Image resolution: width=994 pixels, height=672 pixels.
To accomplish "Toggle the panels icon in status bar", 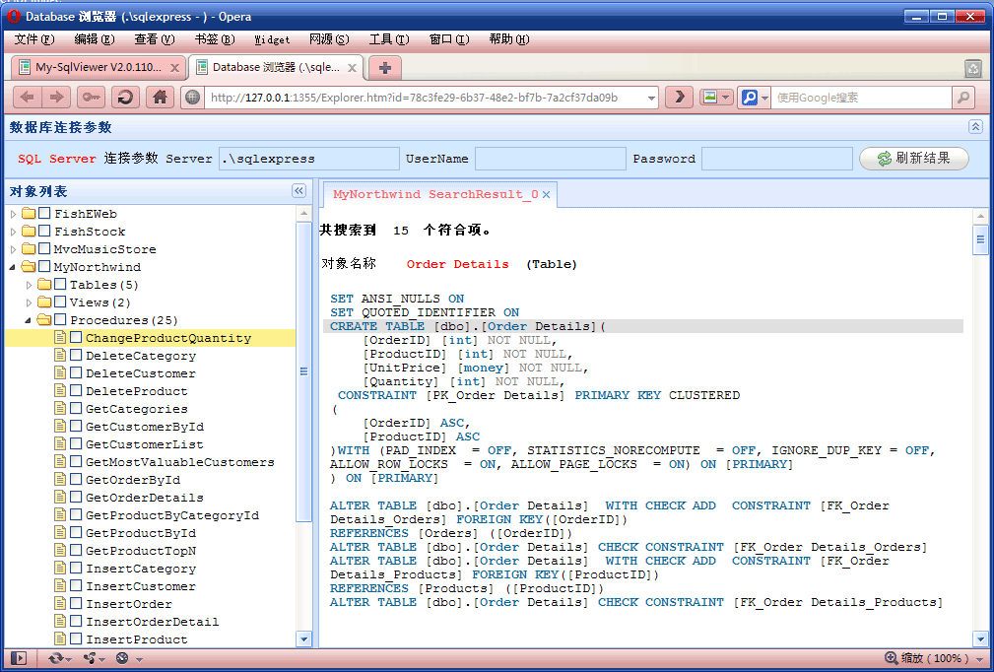I will 19,658.
